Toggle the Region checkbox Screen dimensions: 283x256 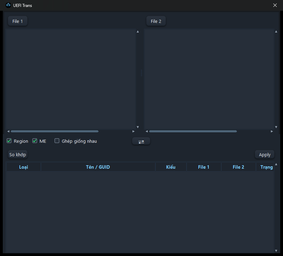tap(9, 141)
